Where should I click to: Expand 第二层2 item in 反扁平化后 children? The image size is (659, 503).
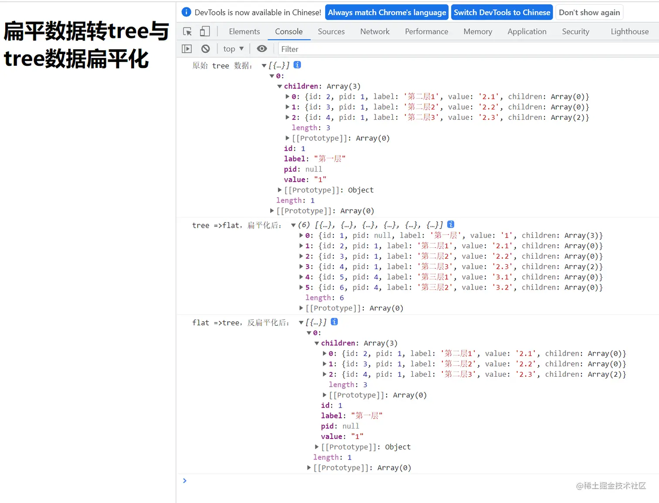(x=325, y=364)
